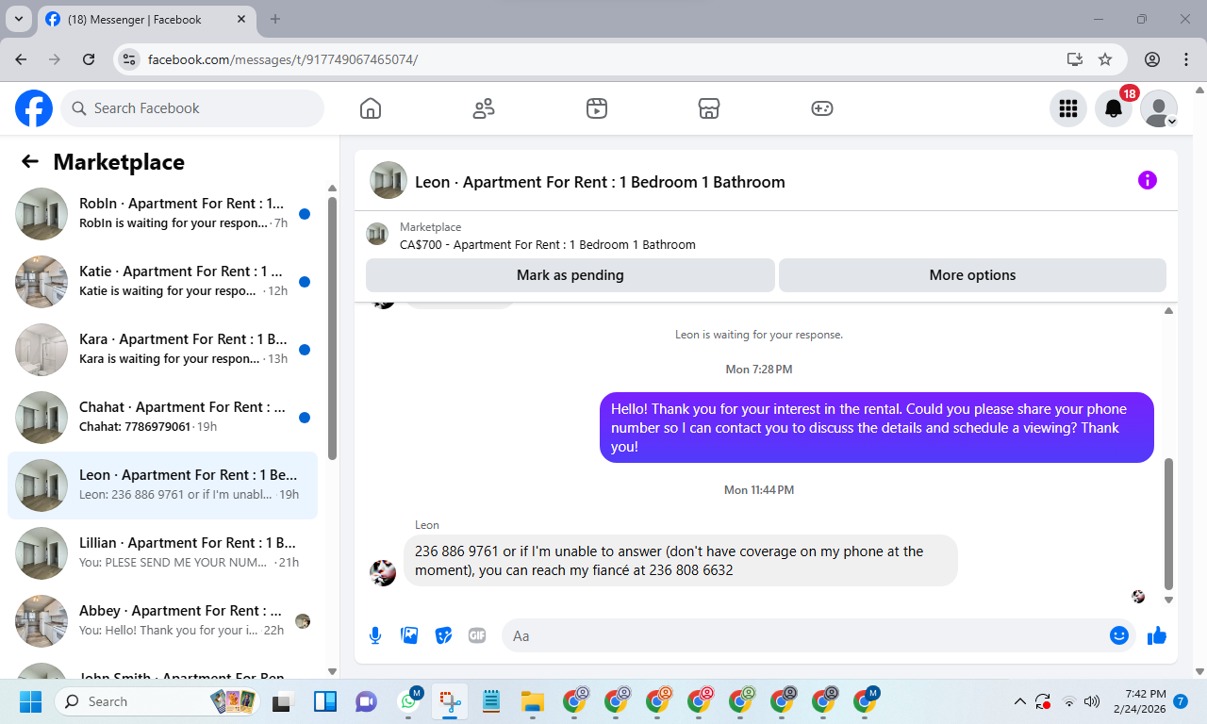Record a voice clip with microphone icon
The image size is (1207, 724).
375,635
